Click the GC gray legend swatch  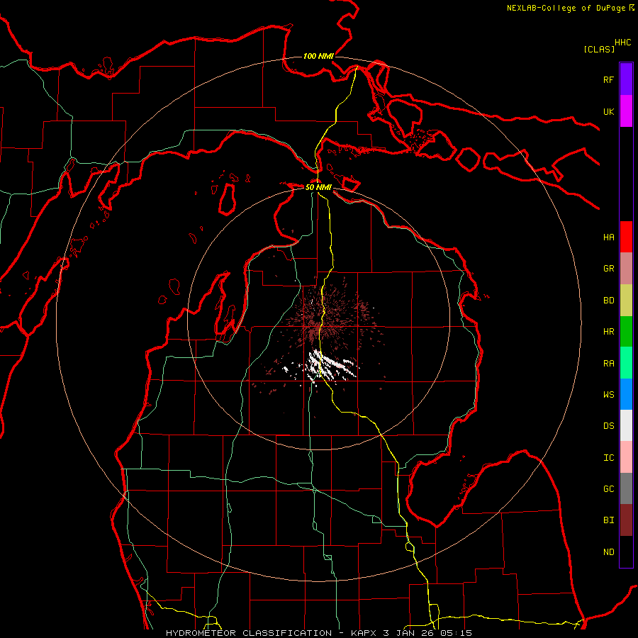626,488
